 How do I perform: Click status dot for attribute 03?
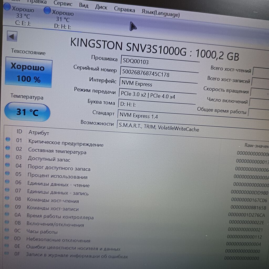click(x=8, y=156)
